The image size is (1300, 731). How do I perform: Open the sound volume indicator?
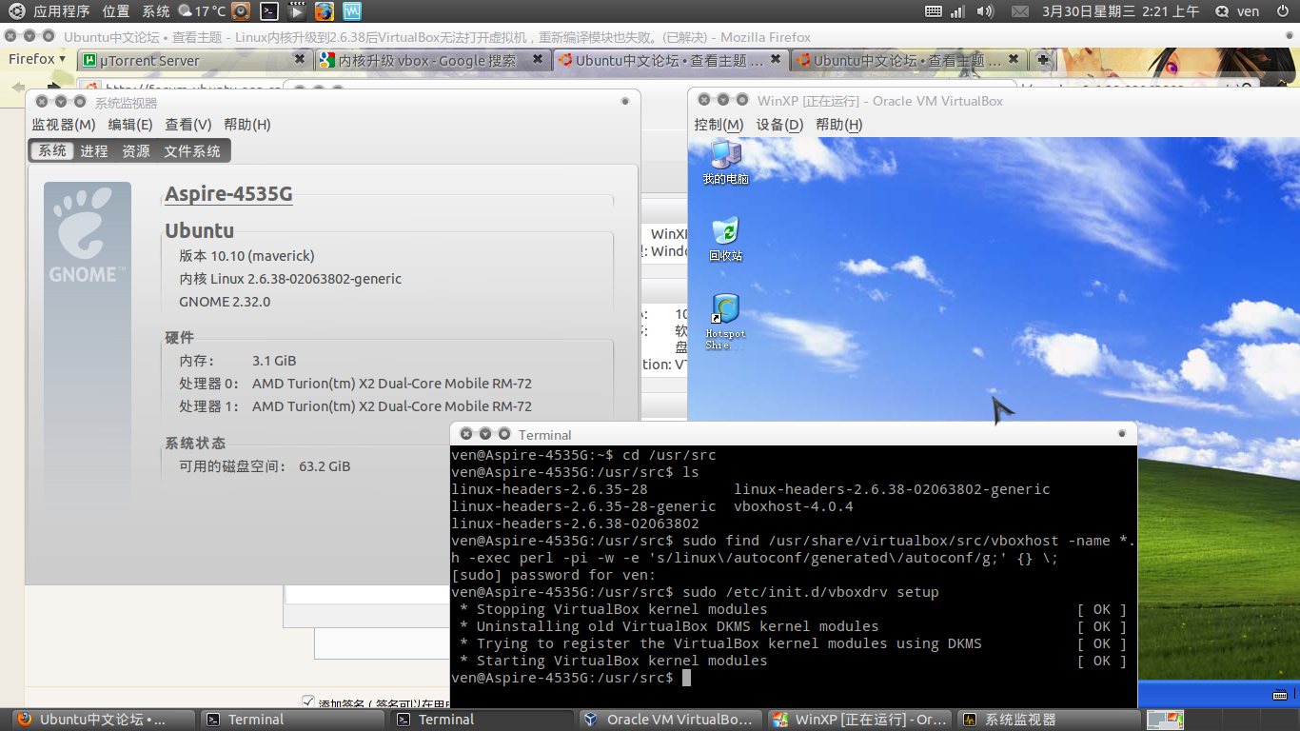pos(985,11)
